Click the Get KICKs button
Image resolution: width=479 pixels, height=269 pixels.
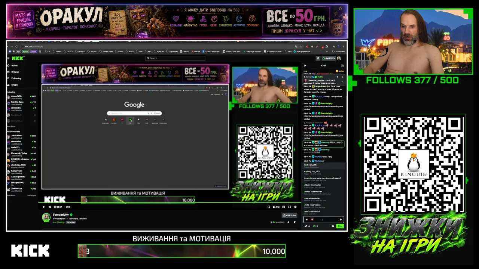pyautogui.click(x=328, y=58)
